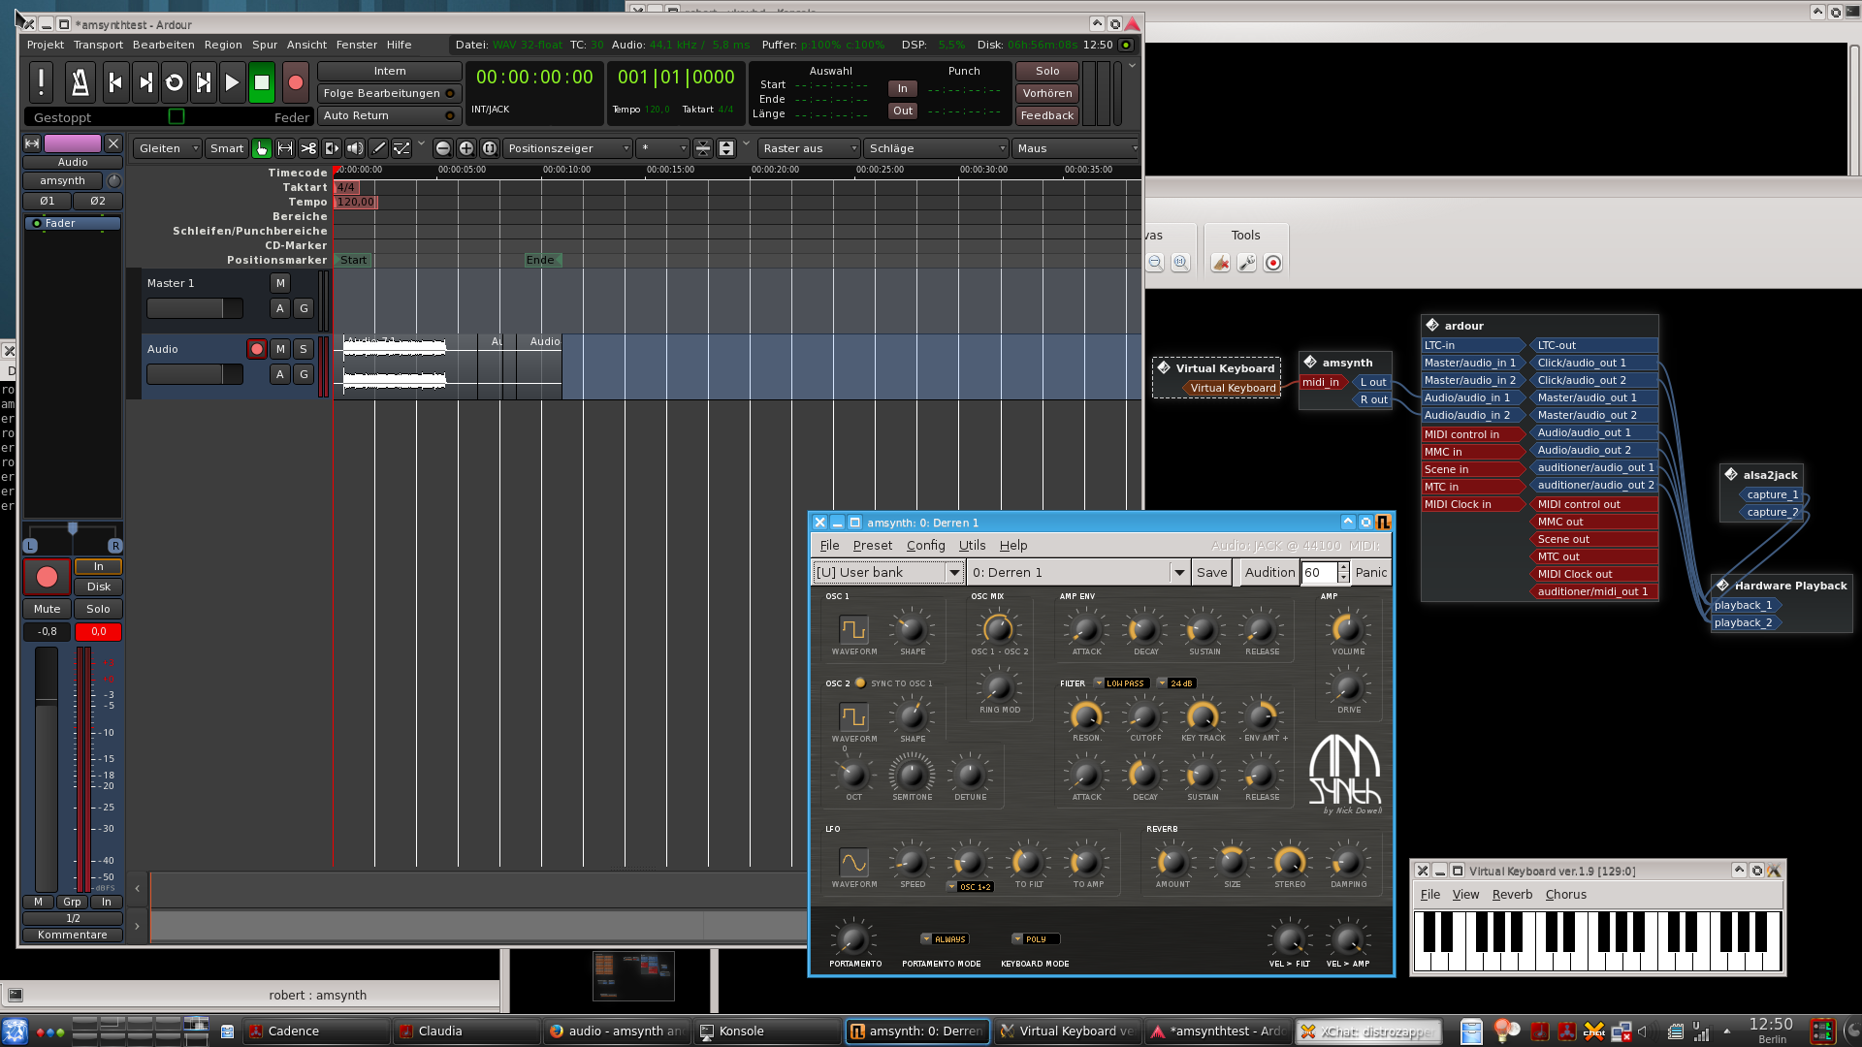The width and height of the screenshot is (1862, 1047).
Task: Click the Audition button in amsynth
Action: [x=1268, y=573]
